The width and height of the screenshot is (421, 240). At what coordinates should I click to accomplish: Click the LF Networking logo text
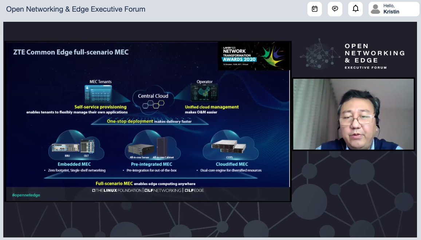[163, 191]
